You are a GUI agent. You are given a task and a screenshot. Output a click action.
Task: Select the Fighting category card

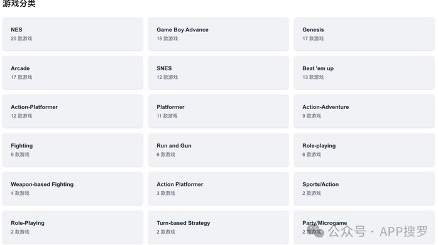[73, 150]
